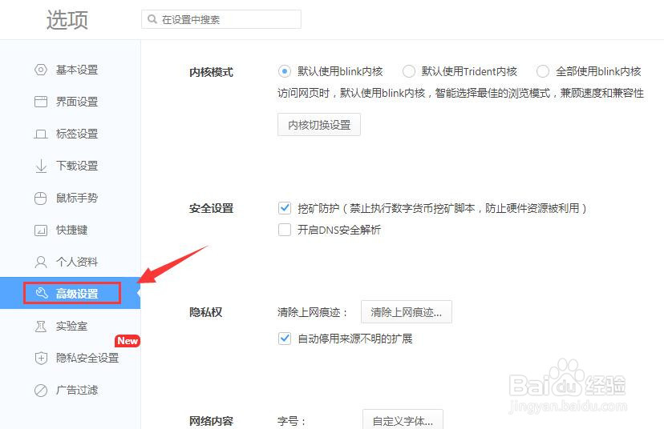Click the 界面设置 window icon

[41, 102]
